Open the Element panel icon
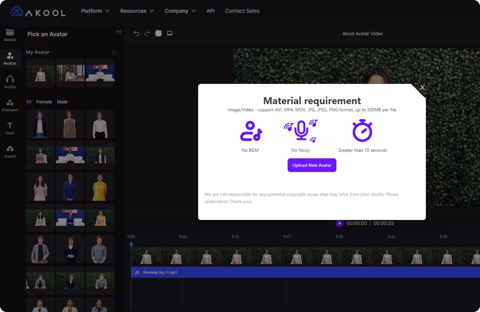Screen dimensions: 480x312 [x=10, y=105]
